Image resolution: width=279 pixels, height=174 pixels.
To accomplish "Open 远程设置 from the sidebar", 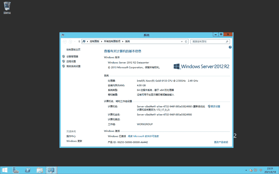I will click(x=71, y=61).
